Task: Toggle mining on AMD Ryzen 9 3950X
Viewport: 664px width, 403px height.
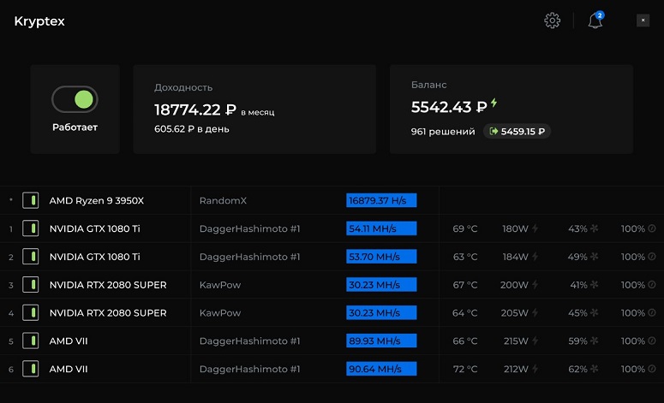Action: point(30,201)
